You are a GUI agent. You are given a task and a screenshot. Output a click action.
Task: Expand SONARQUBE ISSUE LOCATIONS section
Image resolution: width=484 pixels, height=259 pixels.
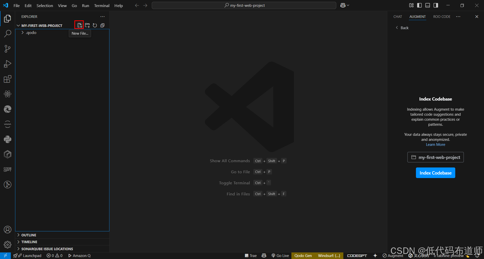pos(62,249)
